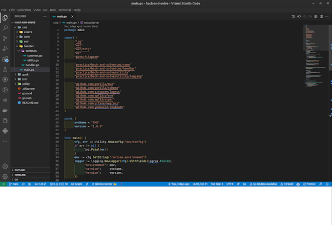The image size is (332, 225).
Task: Open the Search view in the activity bar
Action: (5, 28)
